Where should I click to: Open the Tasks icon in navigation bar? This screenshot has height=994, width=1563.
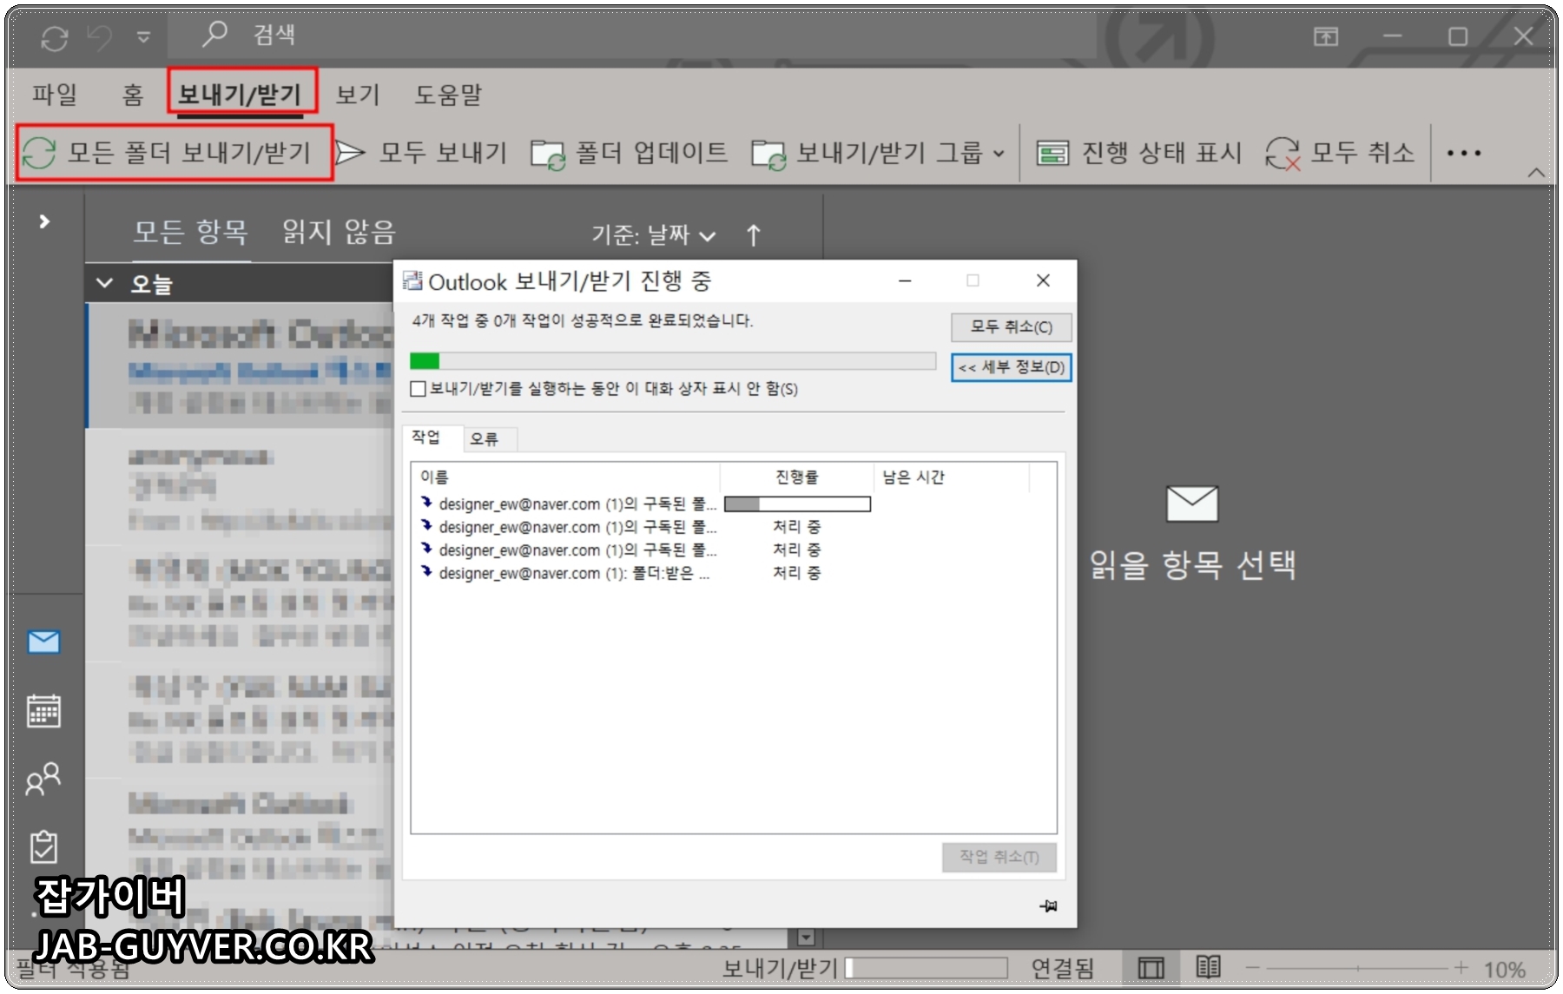pos(43,846)
